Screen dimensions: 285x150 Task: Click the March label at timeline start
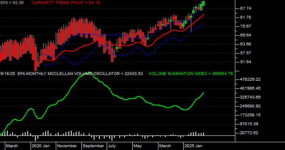point(12,146)
